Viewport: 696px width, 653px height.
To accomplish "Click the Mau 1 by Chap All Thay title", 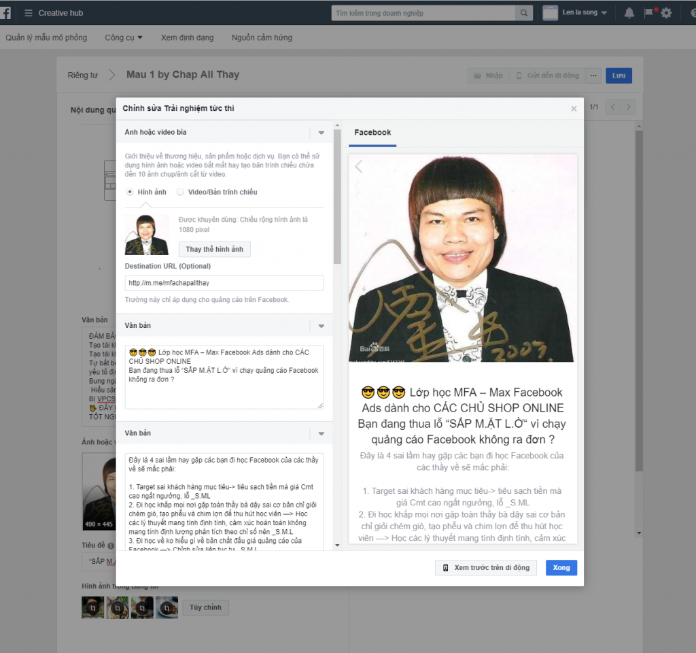I will pyautogui.click(x=183, y=75).
